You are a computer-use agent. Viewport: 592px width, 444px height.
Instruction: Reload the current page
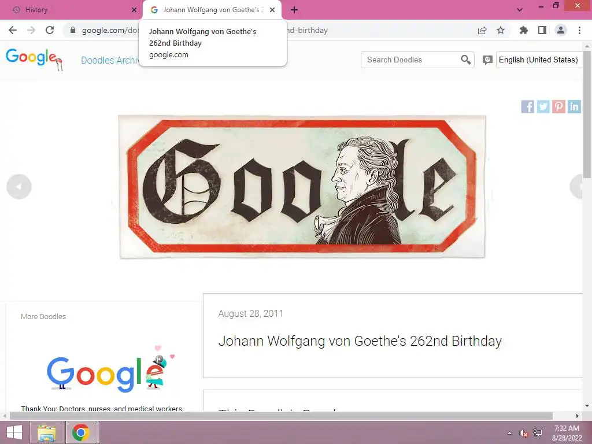[50, 30]
